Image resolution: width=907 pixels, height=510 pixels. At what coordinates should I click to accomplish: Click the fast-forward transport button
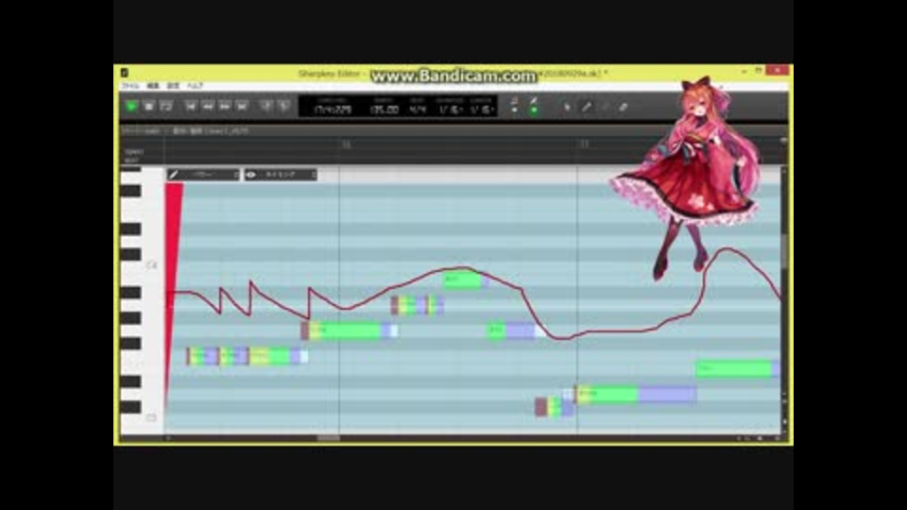(x=225, y=107)
